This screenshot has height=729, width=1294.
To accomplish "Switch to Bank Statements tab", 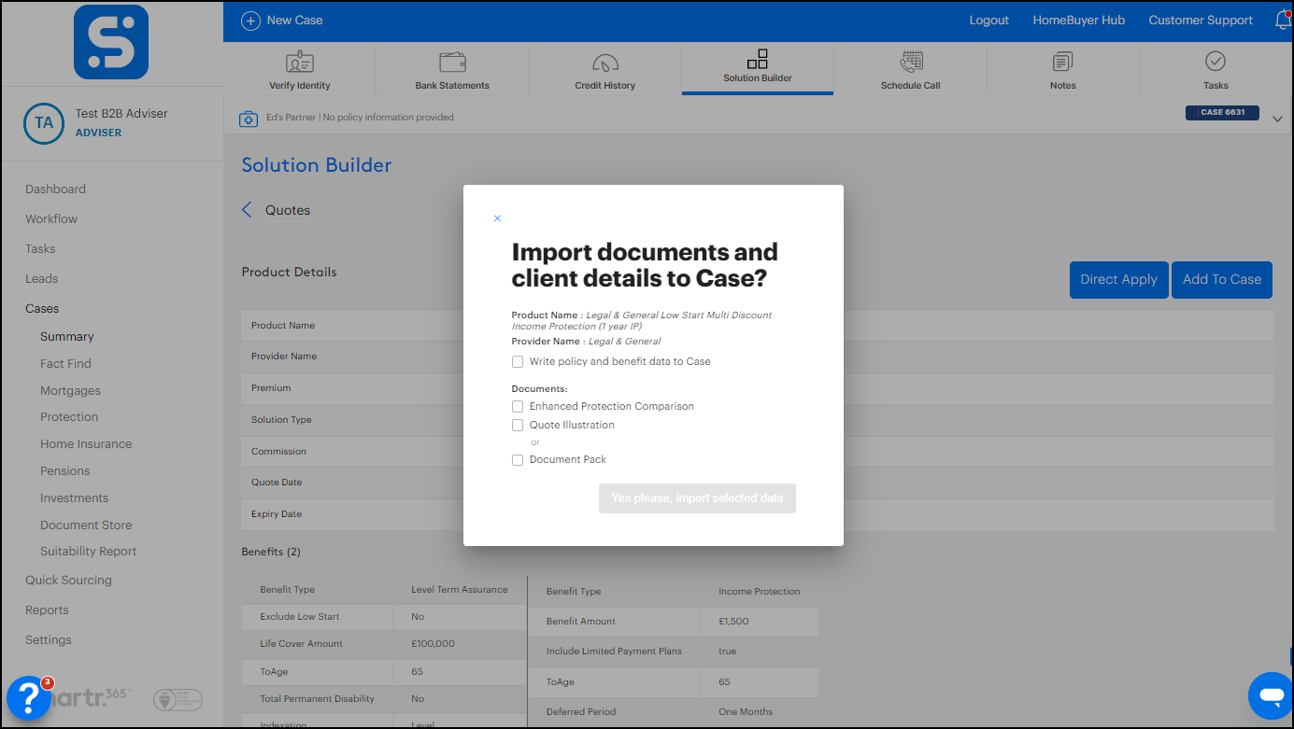I will pos(452,68).
